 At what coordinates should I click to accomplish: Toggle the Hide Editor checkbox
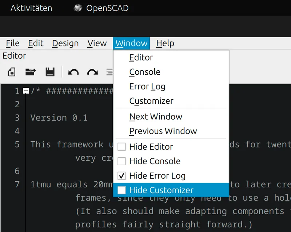121,147
